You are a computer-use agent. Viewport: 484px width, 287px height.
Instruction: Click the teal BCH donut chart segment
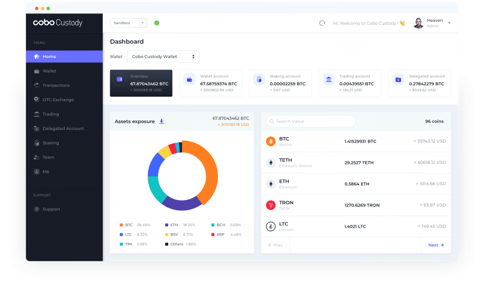155,190
